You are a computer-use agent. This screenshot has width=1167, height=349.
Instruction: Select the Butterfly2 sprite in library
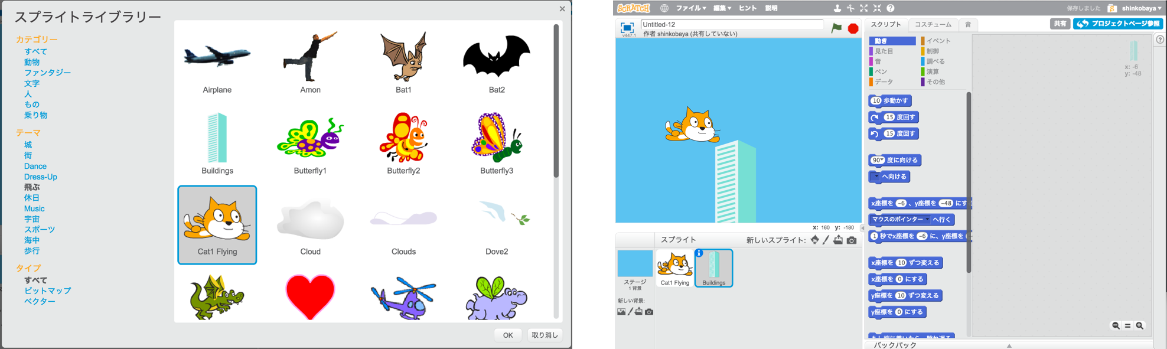coord(403,142)
